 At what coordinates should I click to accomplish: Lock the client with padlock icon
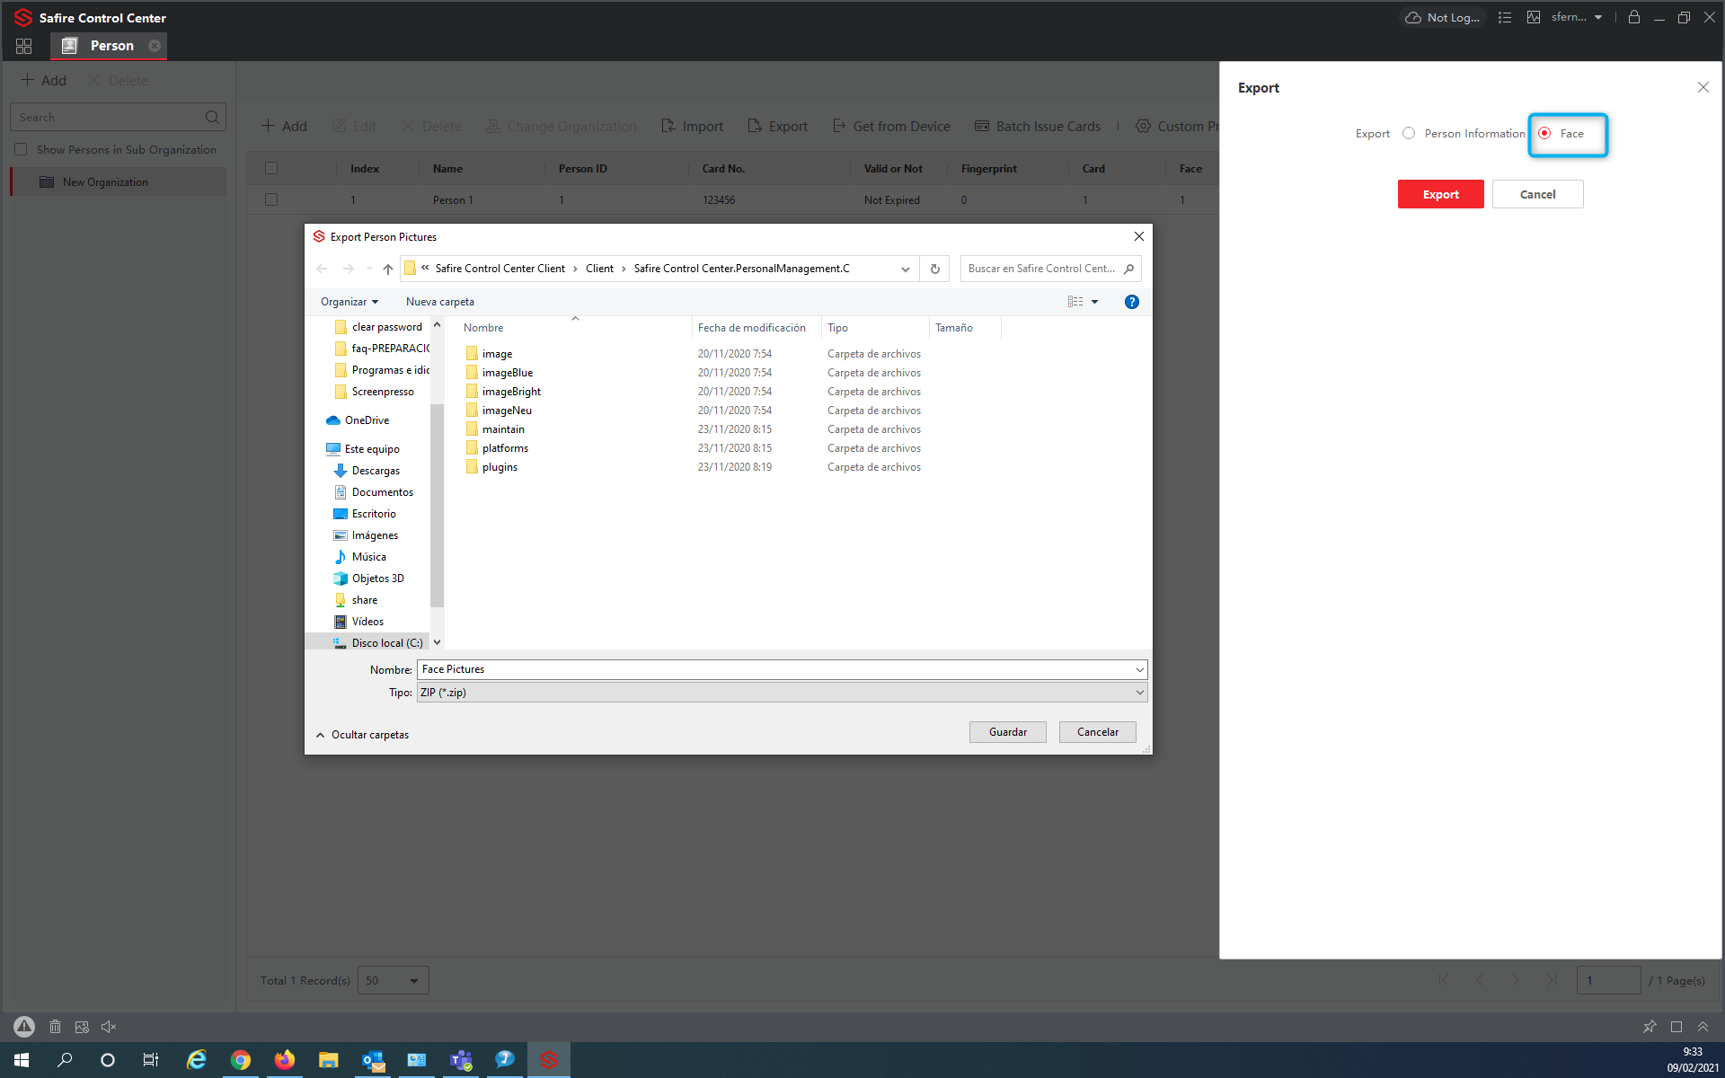pos(1634,17)
